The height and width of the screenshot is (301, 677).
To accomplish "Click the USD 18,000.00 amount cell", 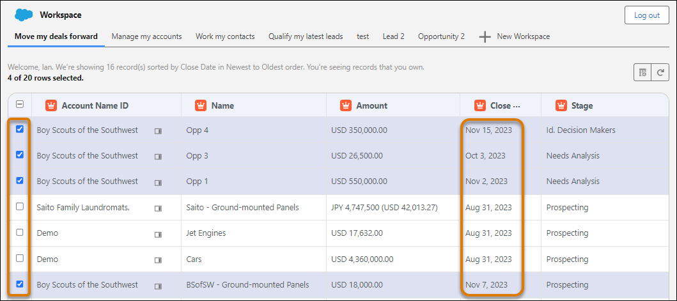I will (393, 285).
